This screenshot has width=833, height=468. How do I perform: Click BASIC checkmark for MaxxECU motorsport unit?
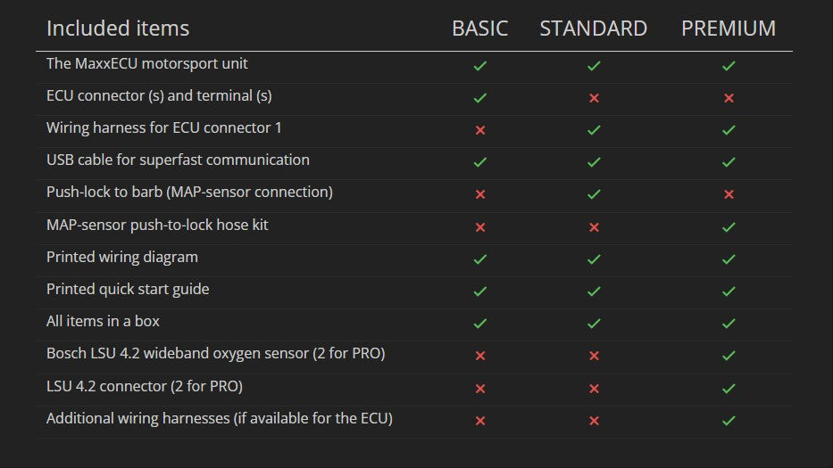480,66
